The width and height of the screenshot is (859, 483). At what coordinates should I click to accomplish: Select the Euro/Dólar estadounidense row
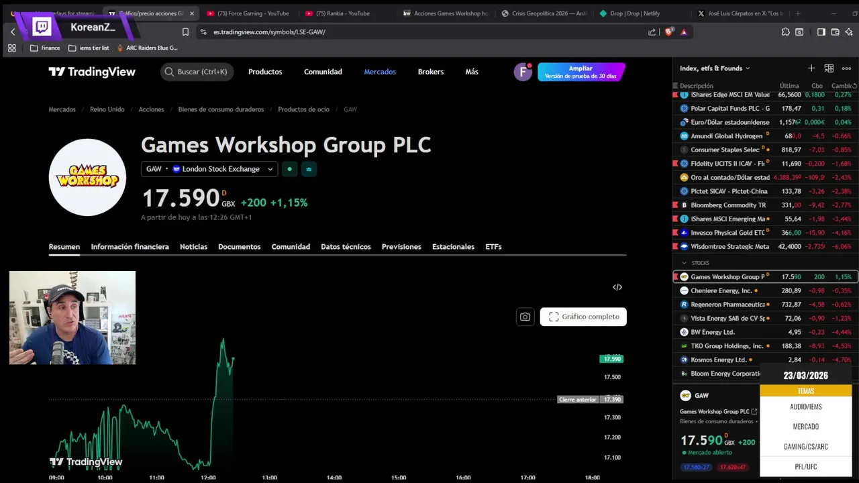click(765, 122)
